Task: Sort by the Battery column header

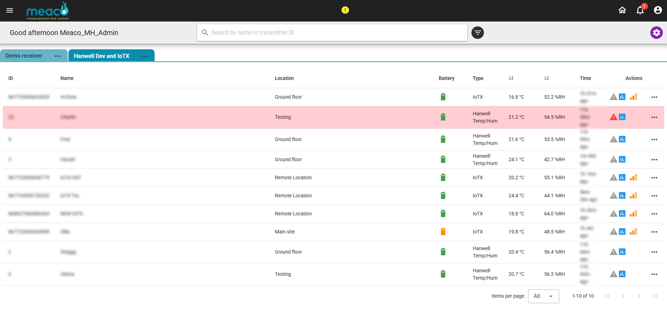Action: pos(446,78)
